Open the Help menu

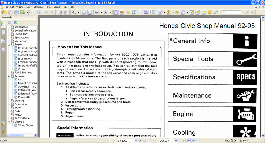72,7
